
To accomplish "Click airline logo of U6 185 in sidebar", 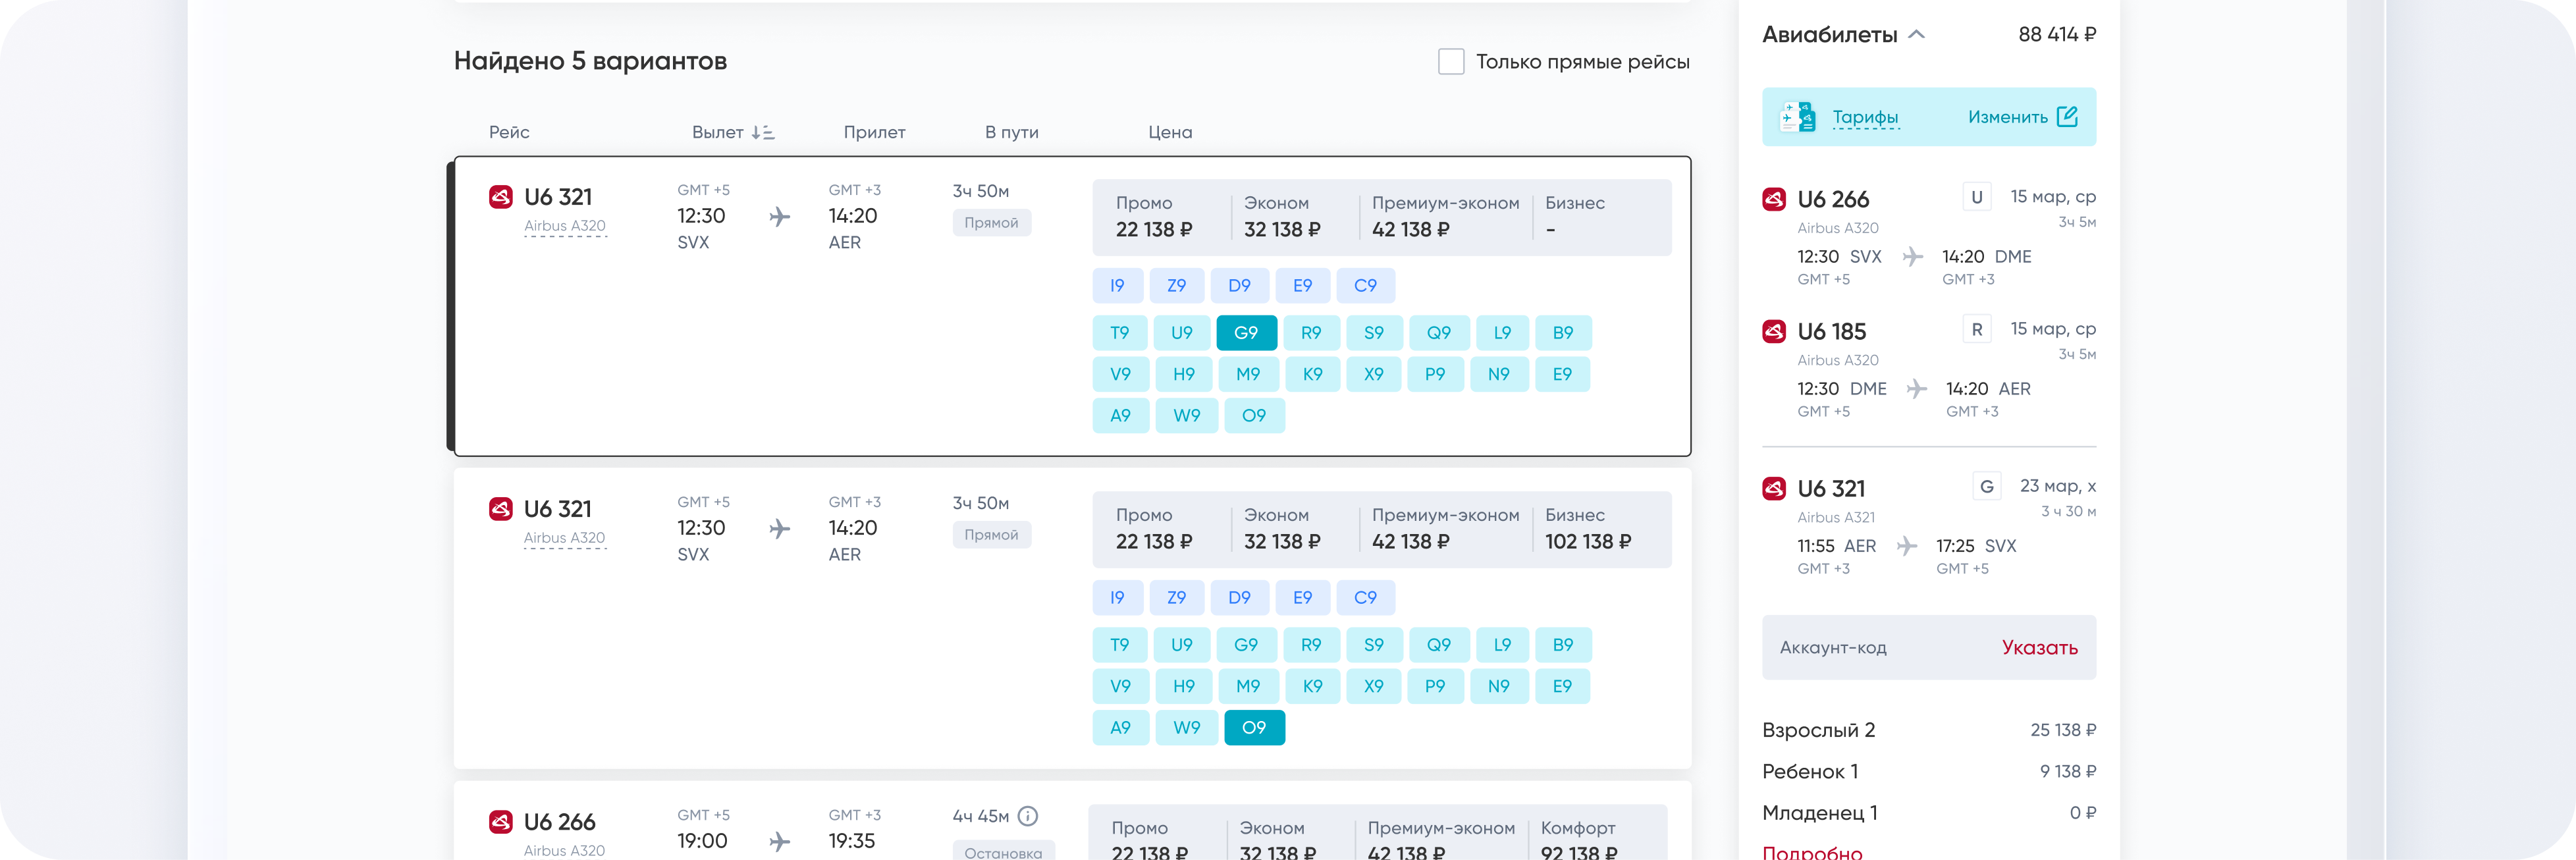I will coord(1774,331).
